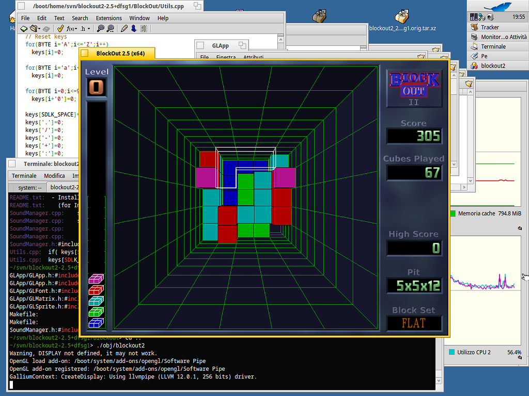Click the yellow checkmark icon in Pe's toolbar
529x396 pixels.
[60, 28]
